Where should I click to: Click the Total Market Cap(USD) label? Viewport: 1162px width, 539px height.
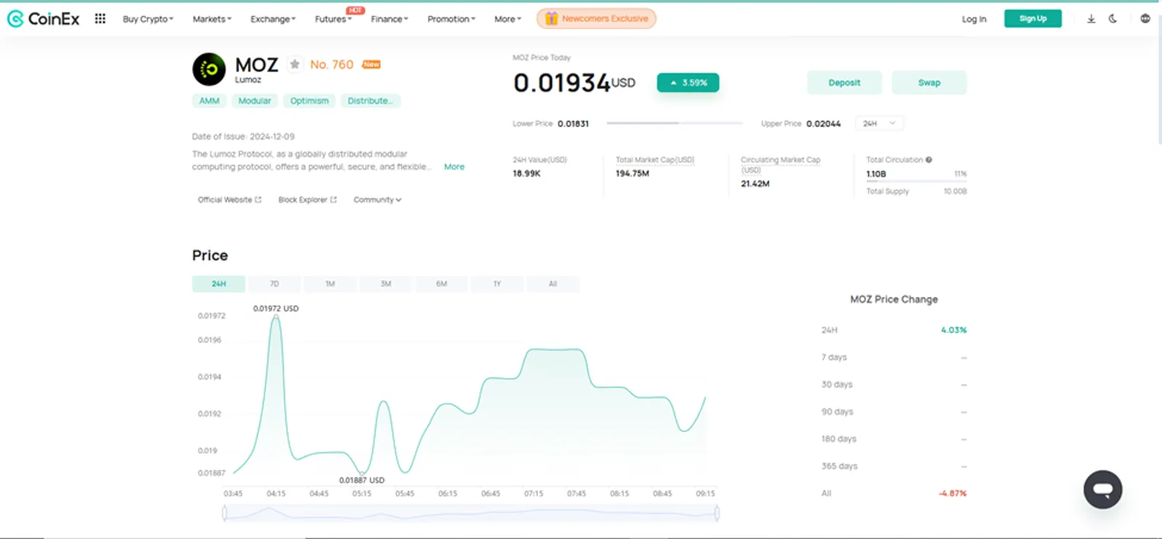655,160
